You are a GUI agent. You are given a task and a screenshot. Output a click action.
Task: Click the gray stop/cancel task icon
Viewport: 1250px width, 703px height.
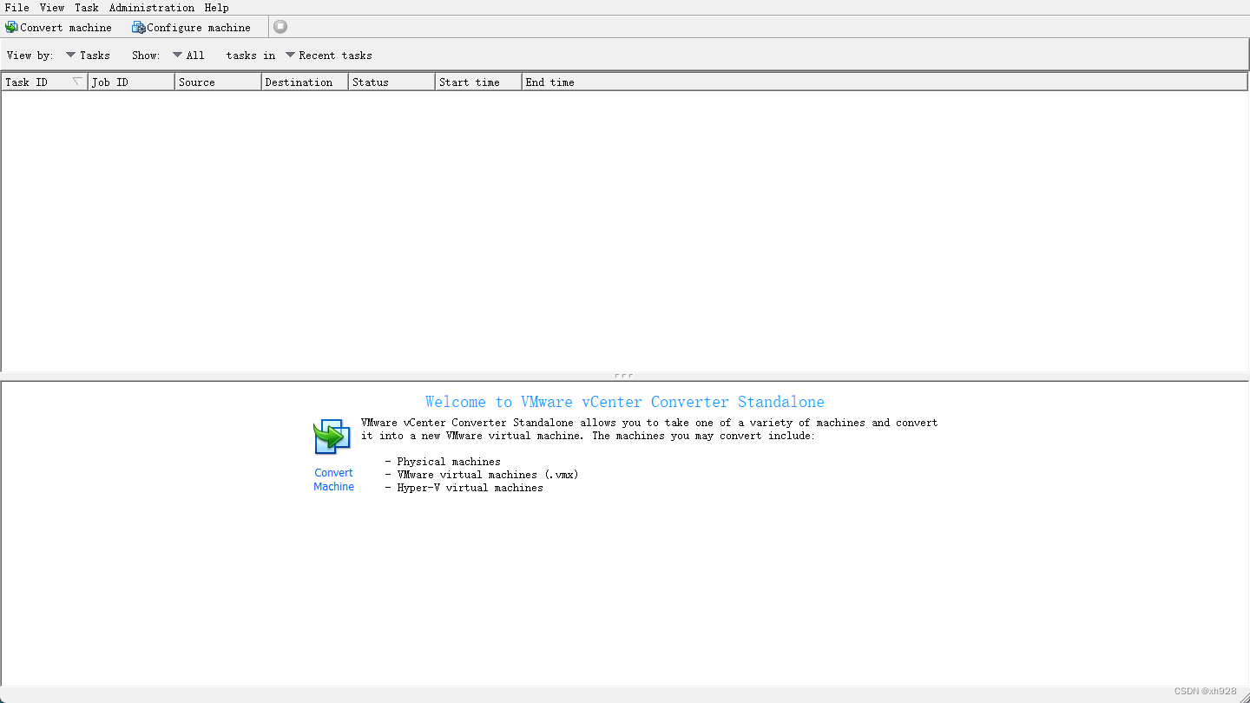(x=280, y=27)
